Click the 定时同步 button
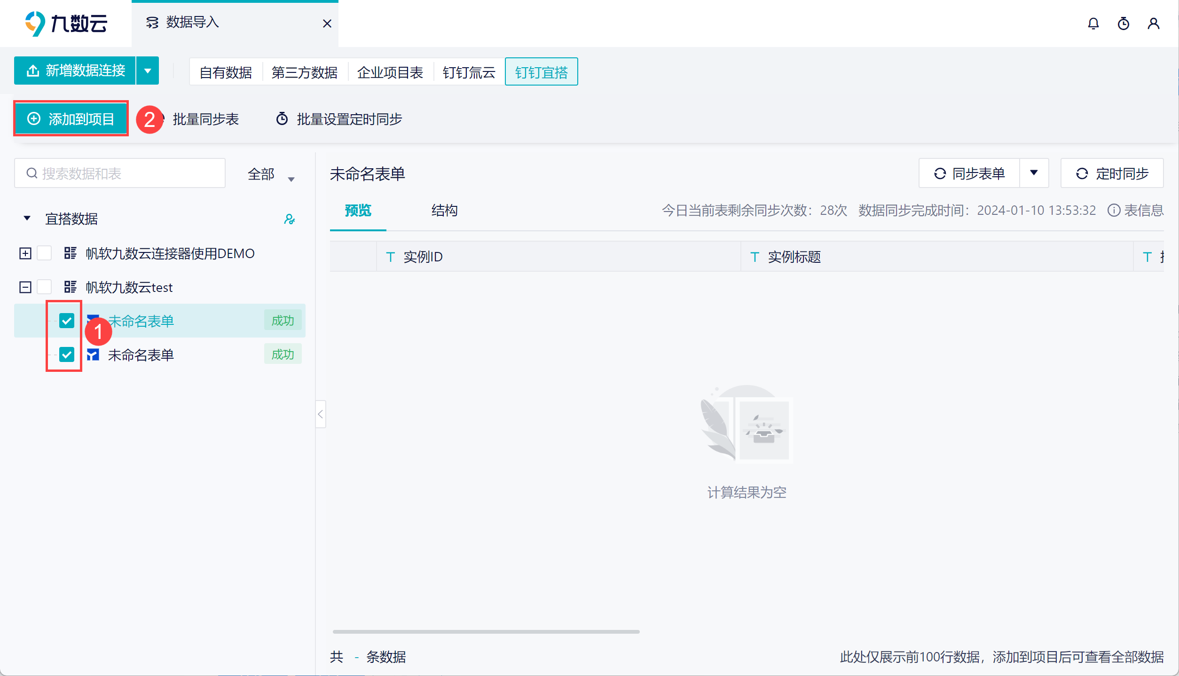1179x676 pixels. [x=1112, y=173]
